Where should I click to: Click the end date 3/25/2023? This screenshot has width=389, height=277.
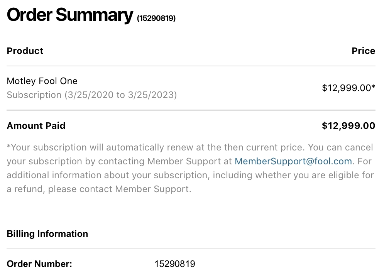tap(151, 95)
